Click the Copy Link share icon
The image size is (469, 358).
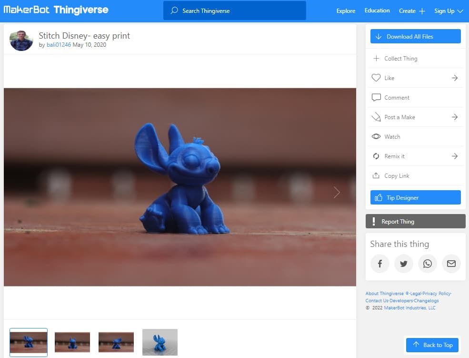[x=376, y=175]
